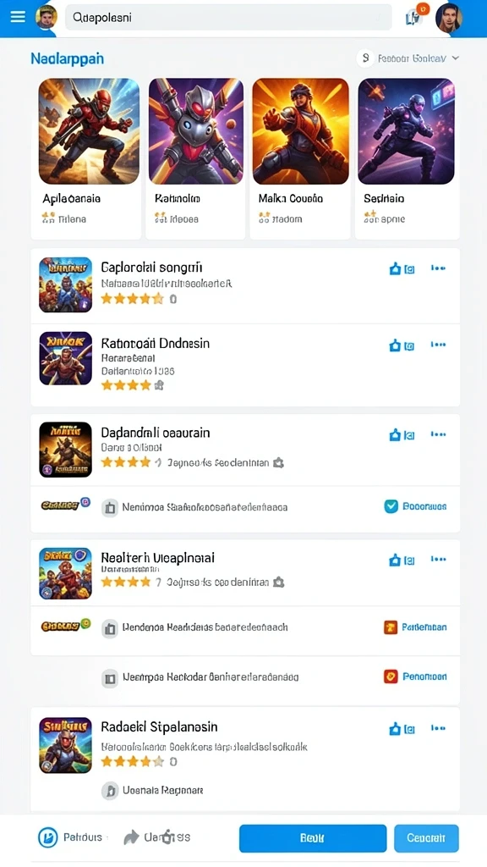Click the share arrow icon in bottom bar
The image size is (487, 867).
[131, 837]
